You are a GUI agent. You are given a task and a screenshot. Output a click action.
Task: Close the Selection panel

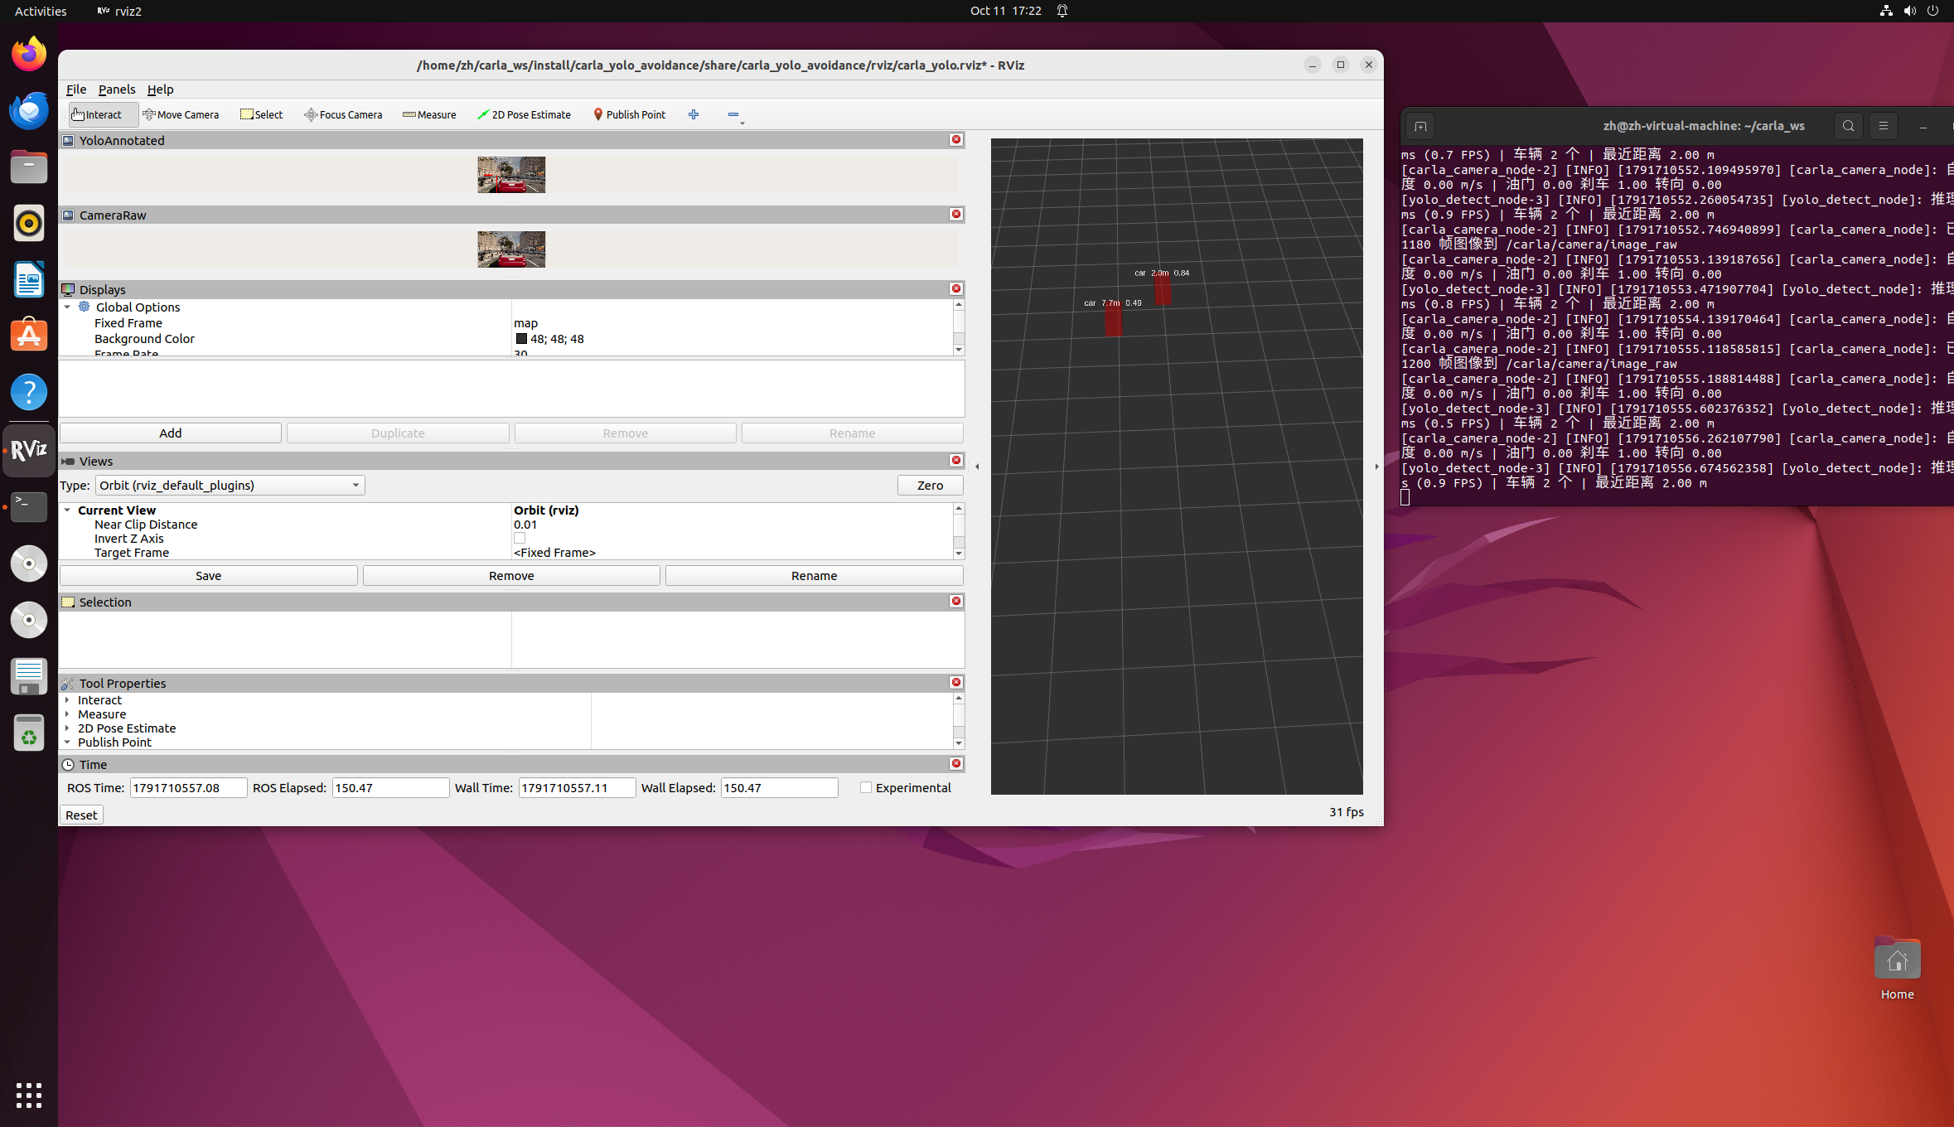pos(956,601)
